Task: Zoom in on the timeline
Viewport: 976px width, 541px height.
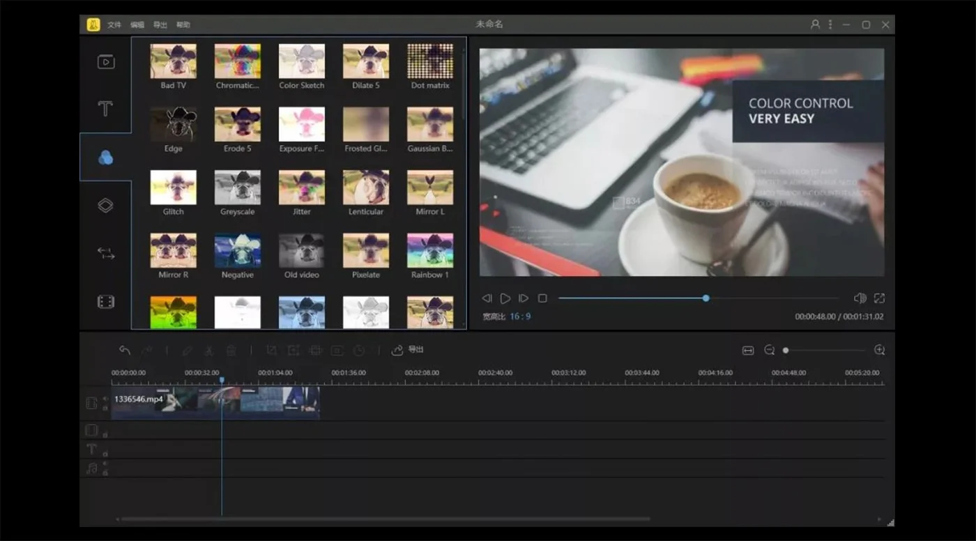Action: [879, 350]
